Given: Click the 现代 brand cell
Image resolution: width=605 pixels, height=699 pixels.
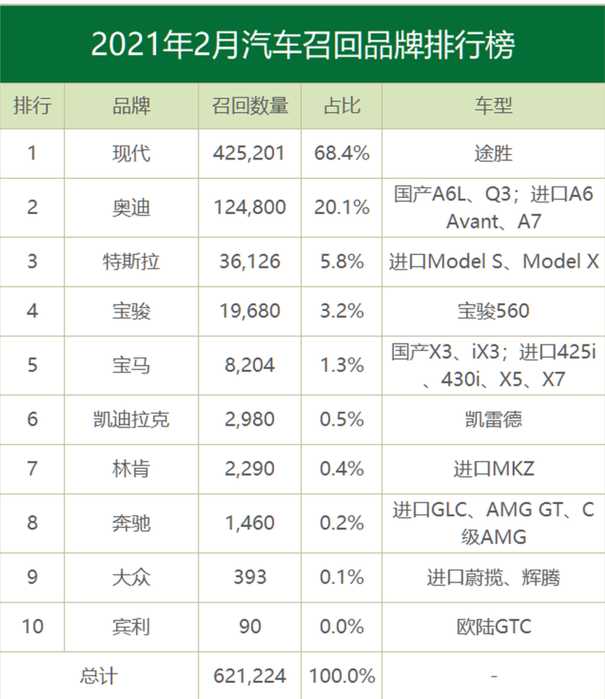Looking at the screenshot, I should pos(131,154).
